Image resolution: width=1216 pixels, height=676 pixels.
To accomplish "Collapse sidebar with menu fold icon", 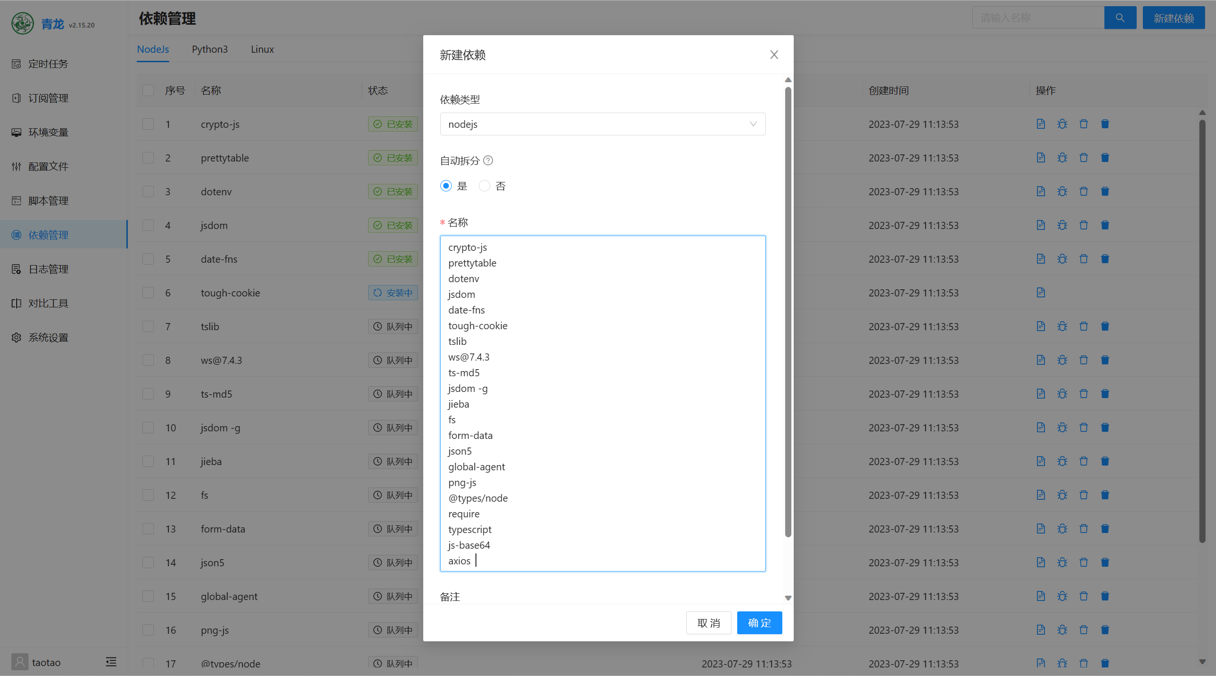I will [111, 662].
